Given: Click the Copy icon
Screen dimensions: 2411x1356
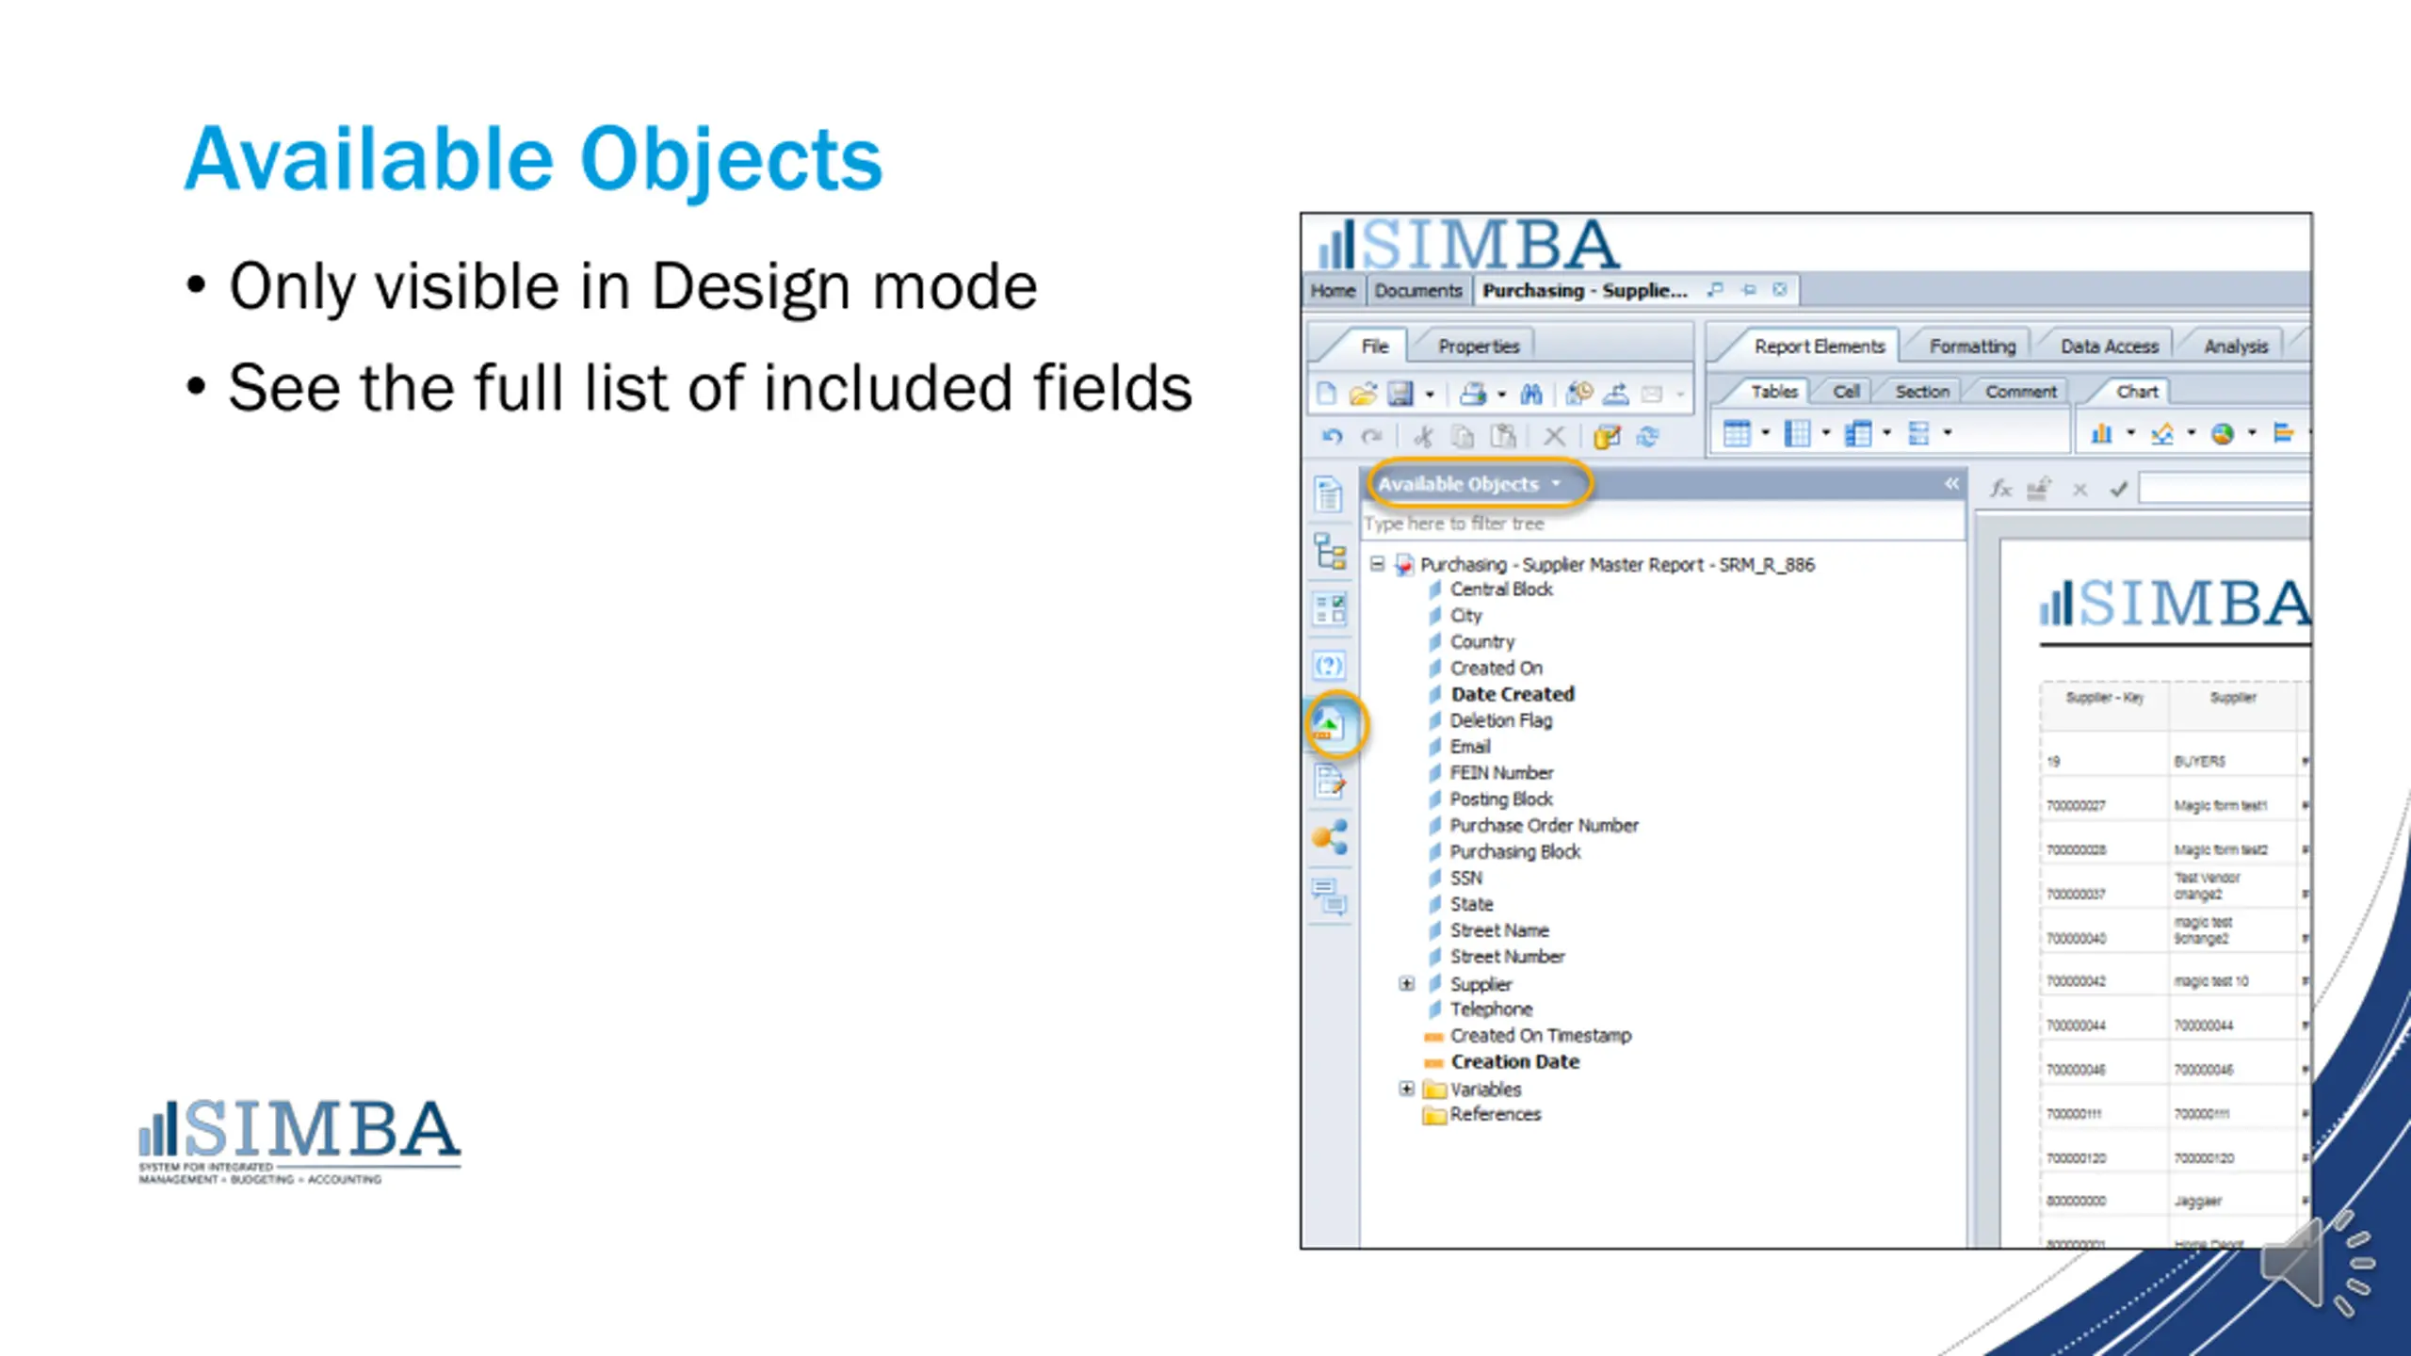Looking at the screenshot, I should (x=1462, y=436).
